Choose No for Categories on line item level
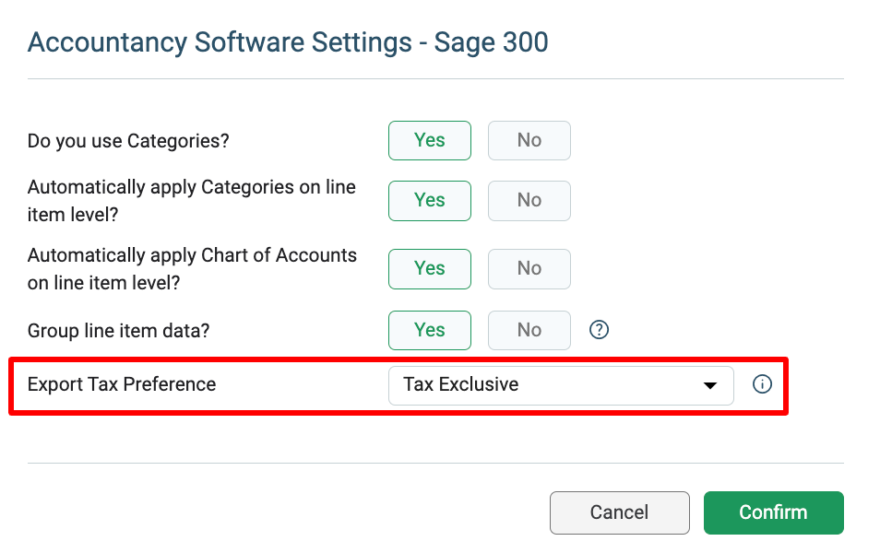880x553 pixels. coord(529,200)
